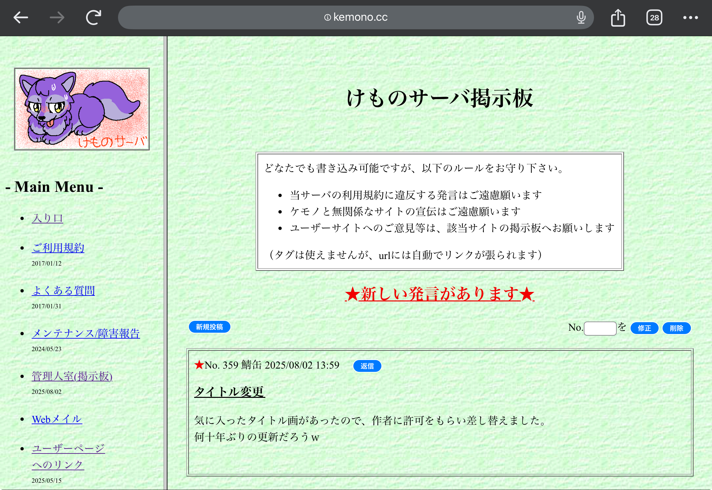Click the purple fox server logo

[82, 109]
